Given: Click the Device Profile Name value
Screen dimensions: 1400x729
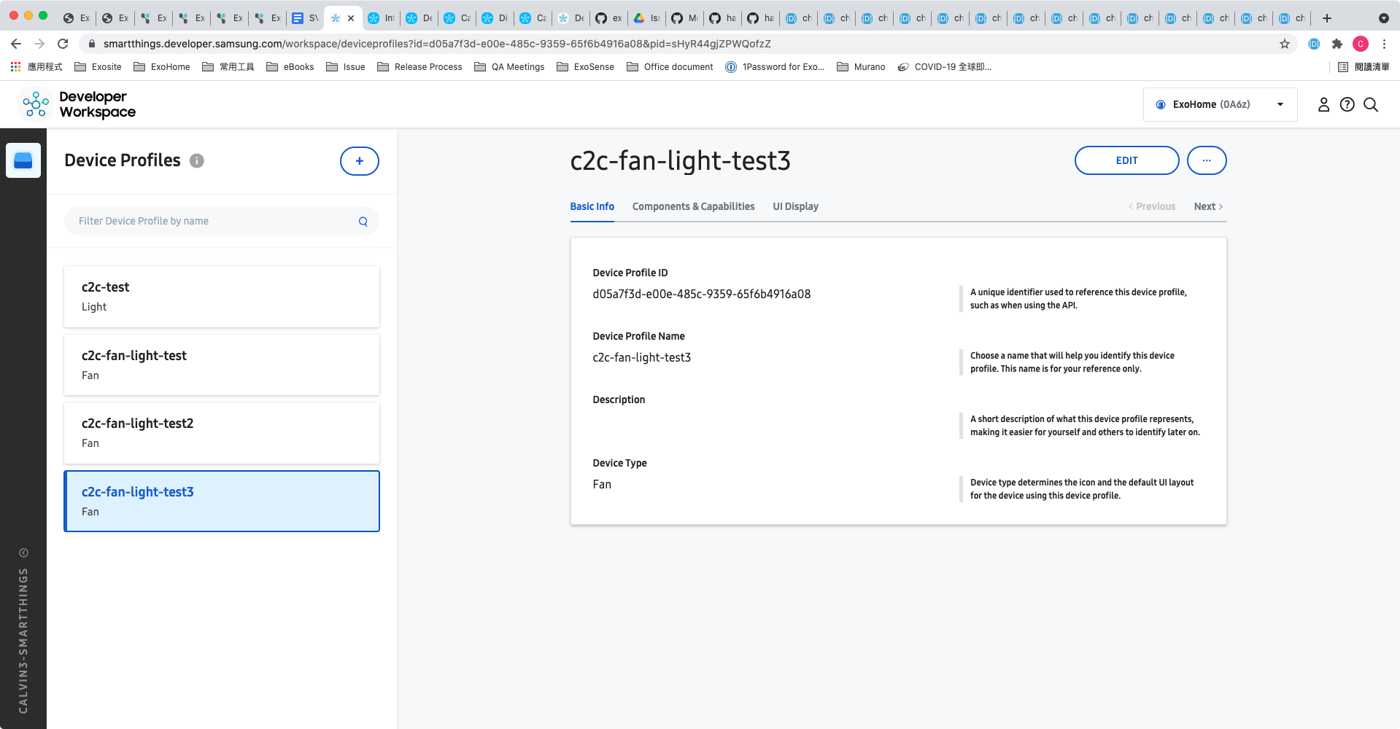Looking at the screenshot, I should coord(642,358).
